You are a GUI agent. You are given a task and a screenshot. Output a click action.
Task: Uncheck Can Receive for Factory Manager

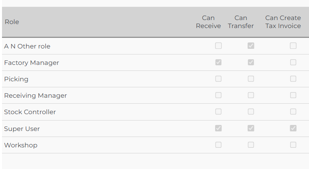point(218,62)
